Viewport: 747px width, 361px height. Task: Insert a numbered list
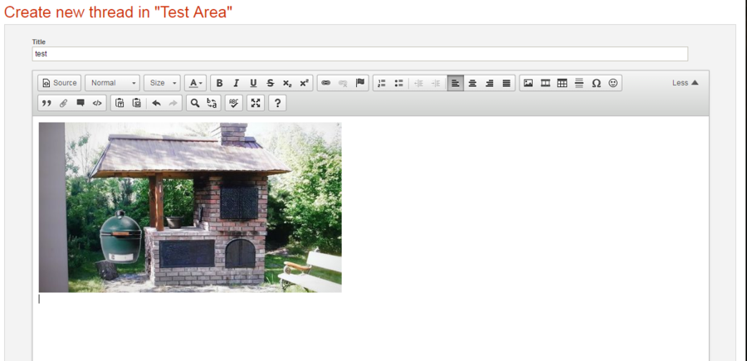(x=381, y=83)
